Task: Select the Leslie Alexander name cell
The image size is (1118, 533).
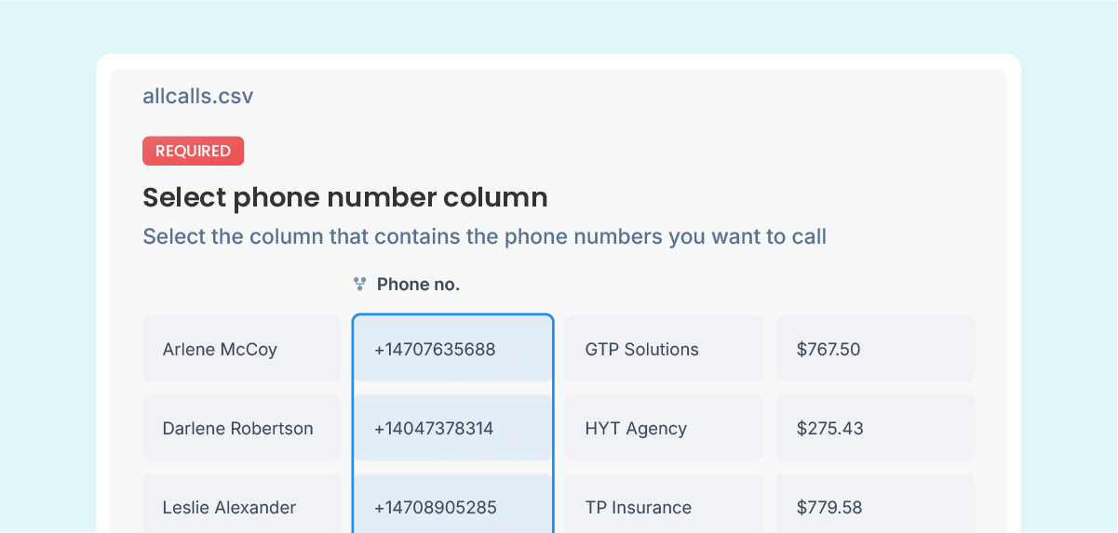Action: pyautogui.click(x=241, y=505)
